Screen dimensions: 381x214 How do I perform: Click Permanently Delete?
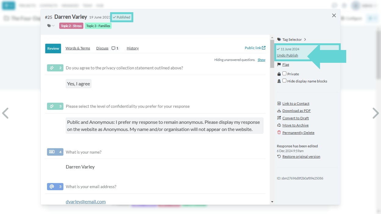point(298,133)
